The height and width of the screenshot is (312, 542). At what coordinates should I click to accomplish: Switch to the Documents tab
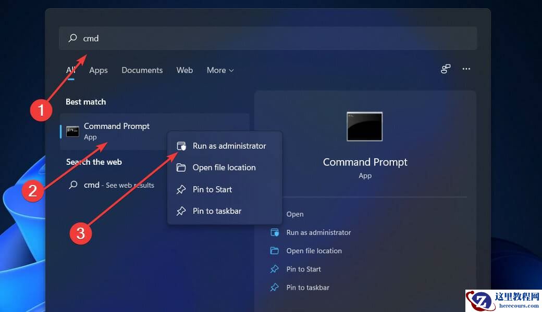point(142,70)
